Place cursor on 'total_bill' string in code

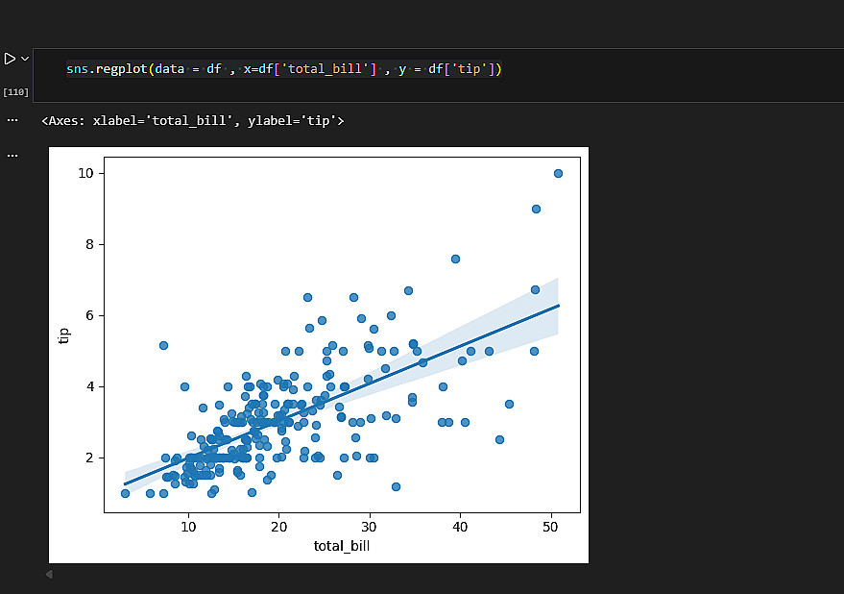click(334, 69)
